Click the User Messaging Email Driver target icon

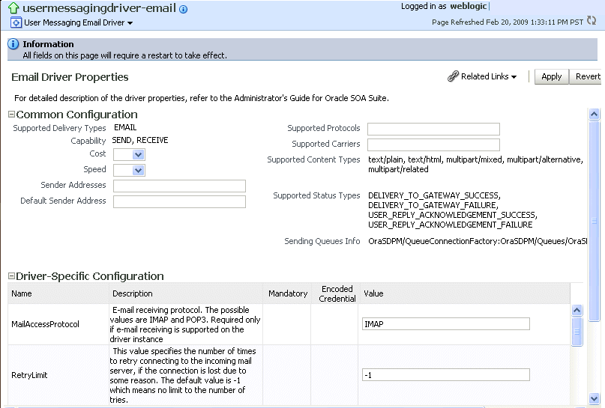tap(16, 22)
